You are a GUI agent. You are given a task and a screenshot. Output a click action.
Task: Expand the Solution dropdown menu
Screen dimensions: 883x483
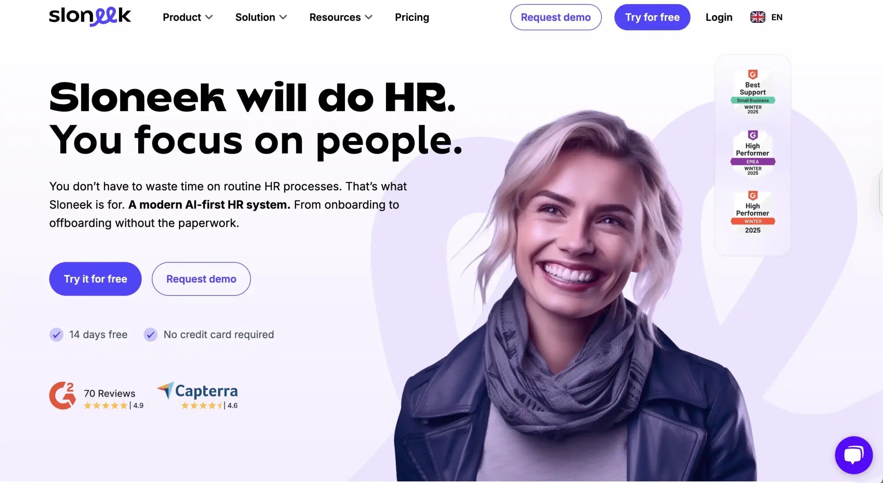tap(261, 17)
